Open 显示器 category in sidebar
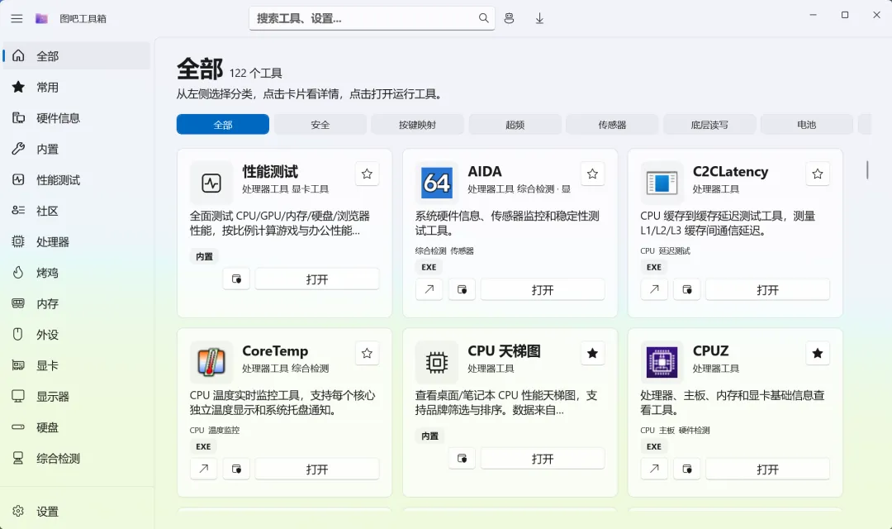The height and width of the screenshot is (529, 892). pyautogui.click(x=77, y=396)
